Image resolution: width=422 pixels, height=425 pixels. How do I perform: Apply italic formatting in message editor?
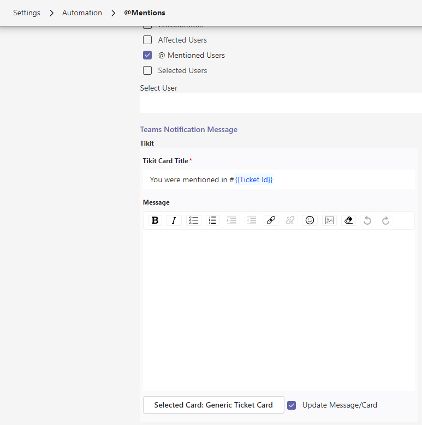(x=174, y=220)
